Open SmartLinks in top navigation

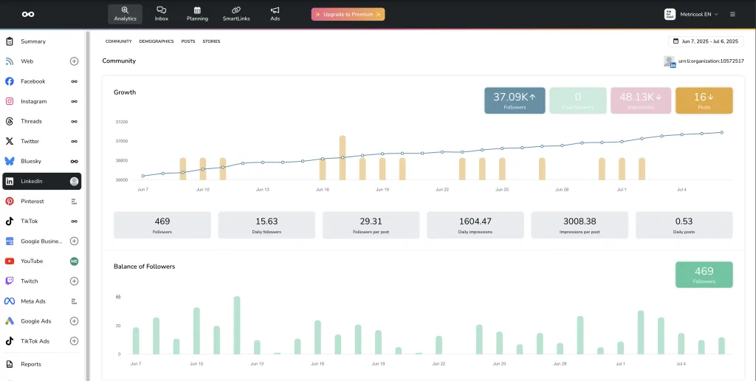click(x=236, y=14)
